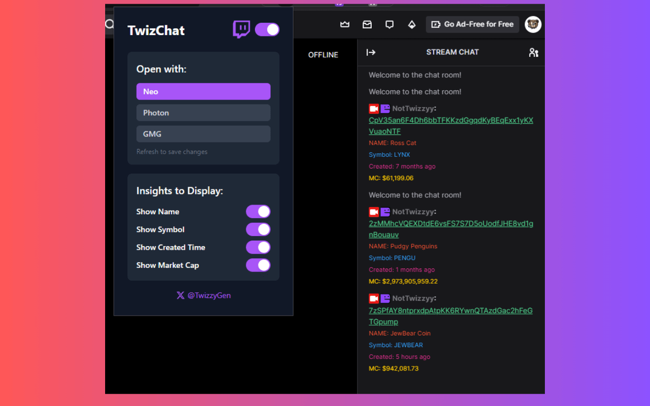Open the user profile avatar menu
The image size is (650, 406).
[x=533, y=24]
